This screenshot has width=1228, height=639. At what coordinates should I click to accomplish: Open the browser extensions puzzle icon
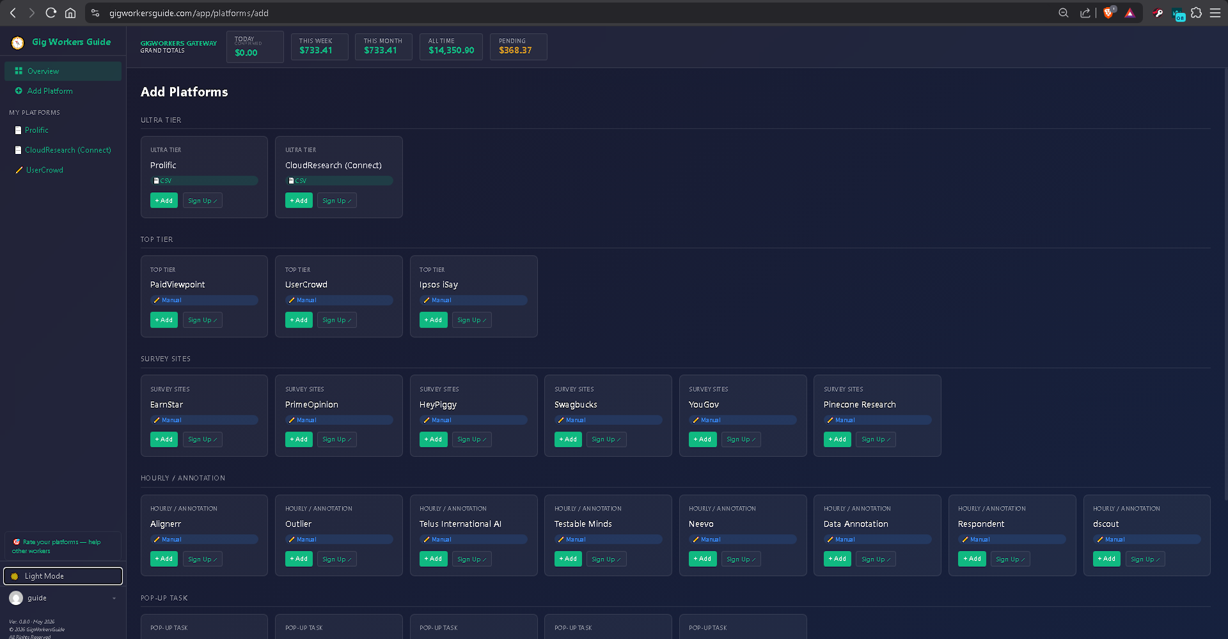[x=1196, y=13]
